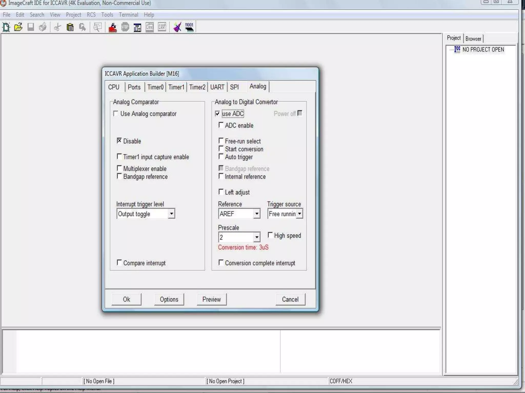Screen dimensions: 525x393
Task: Open the Search menu
Action: 37,15
